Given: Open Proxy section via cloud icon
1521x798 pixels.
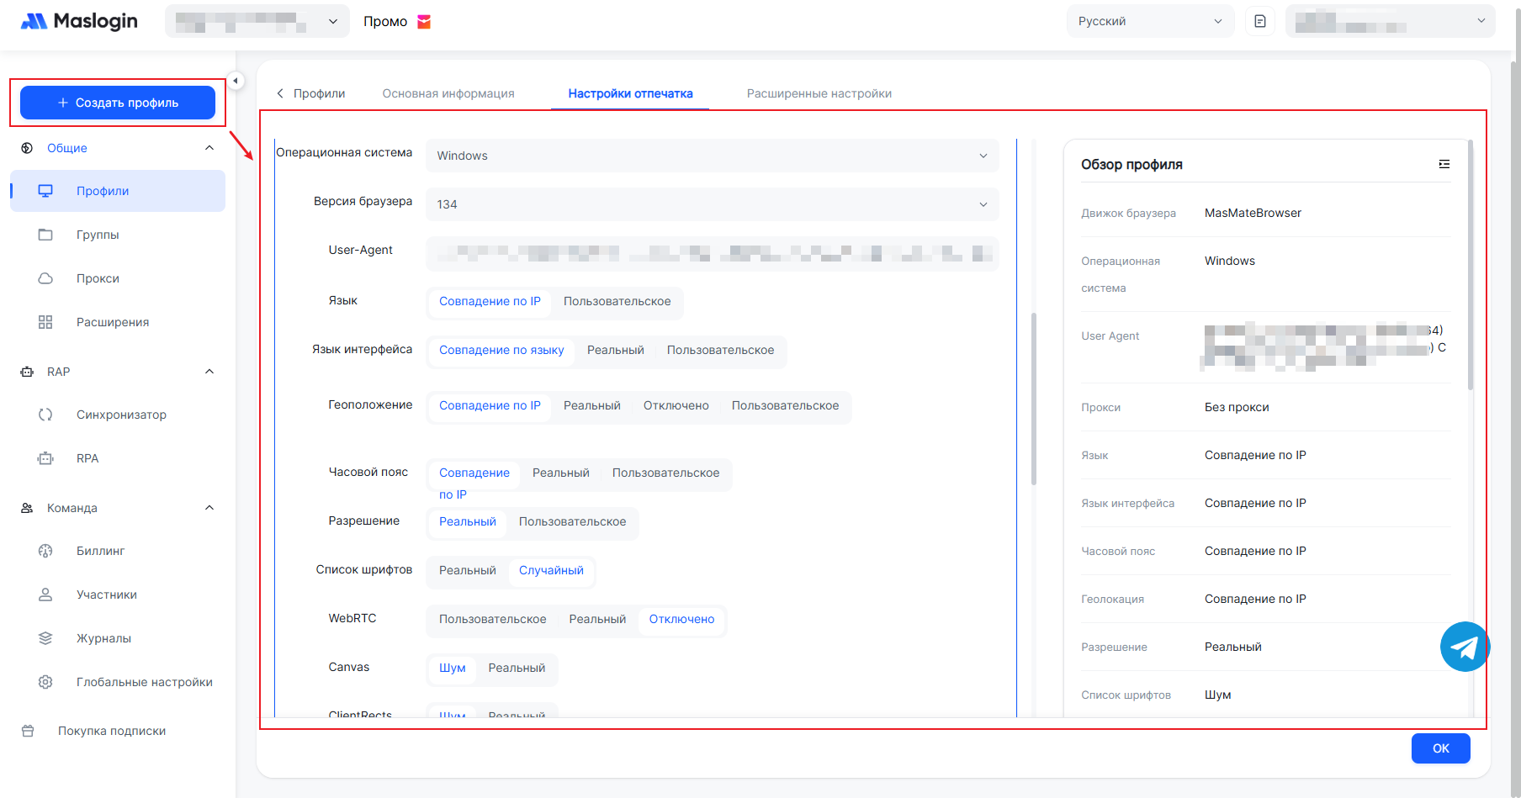Looking at the screenshot, I should coord(45,278).
